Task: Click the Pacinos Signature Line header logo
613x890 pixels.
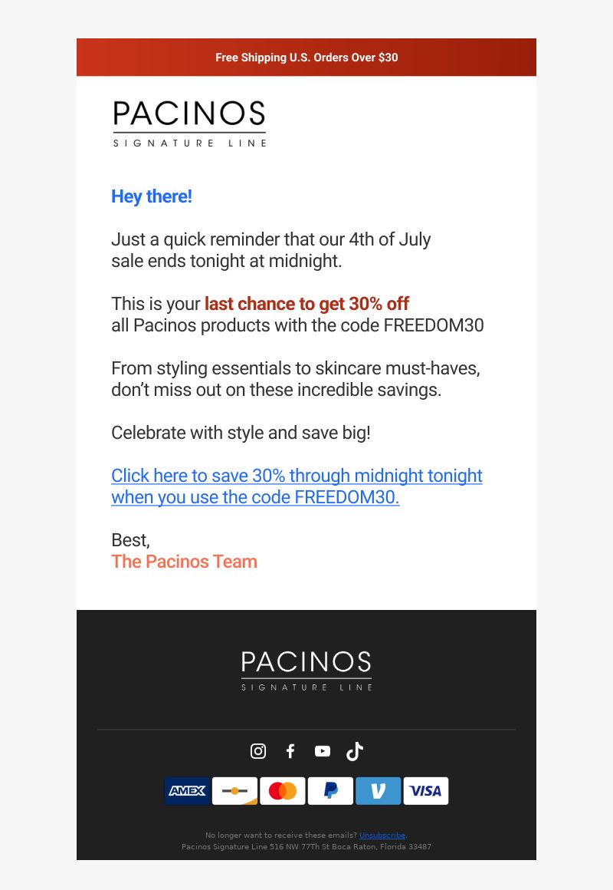Action: [189, 124]
